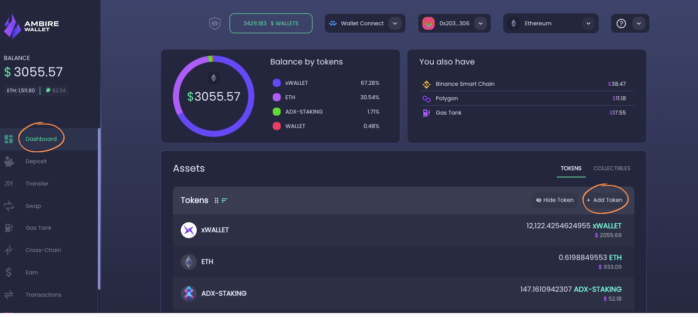Click the account avatar for 0x203...306

(429, 23)
